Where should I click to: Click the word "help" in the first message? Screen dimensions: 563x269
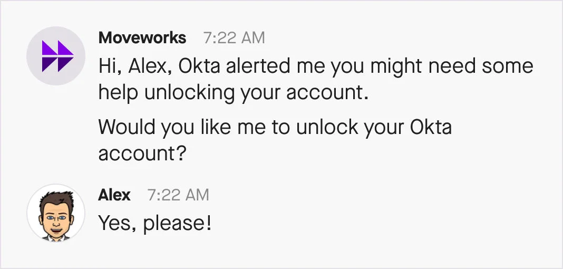[x=119, y=92]
